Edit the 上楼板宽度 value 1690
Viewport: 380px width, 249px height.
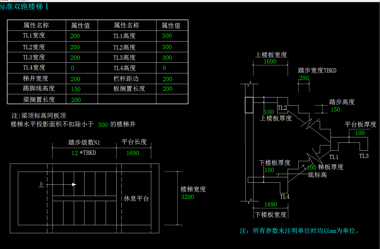pos(270,61)
